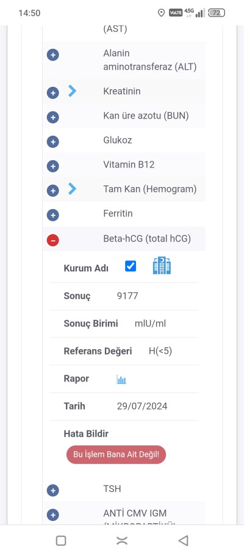This screenshot has height=557, width=244.
Task: Select the Tam Kan (Hemogram) test name
Action: tap(149, 189)
